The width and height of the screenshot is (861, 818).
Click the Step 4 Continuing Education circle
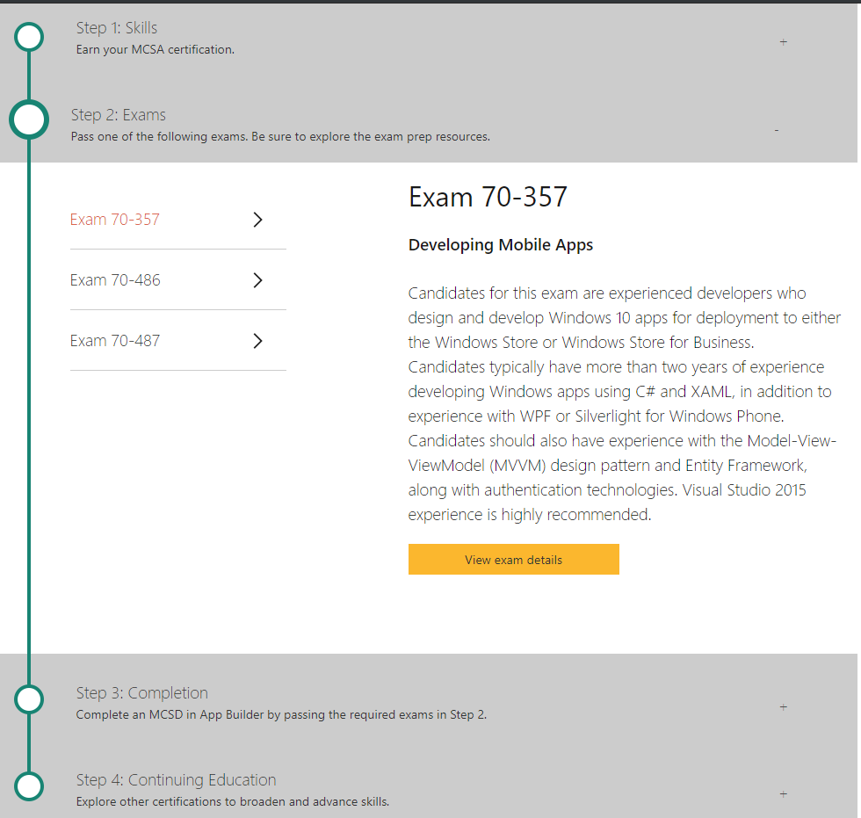click(29, 786)
